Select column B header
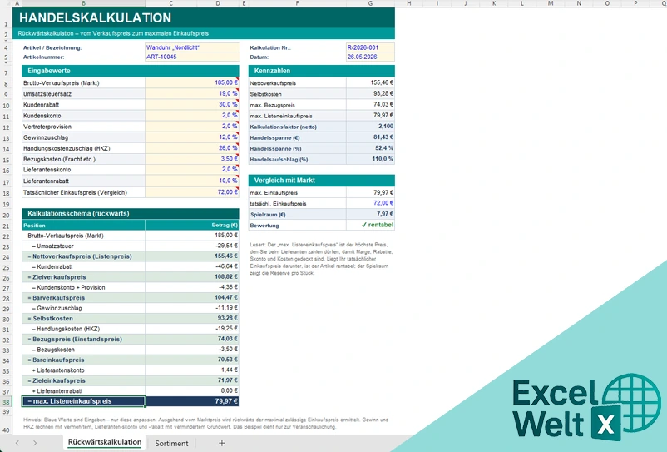This screenshot has width=667, height=452. pyautogui.click(x=83, y=3)
